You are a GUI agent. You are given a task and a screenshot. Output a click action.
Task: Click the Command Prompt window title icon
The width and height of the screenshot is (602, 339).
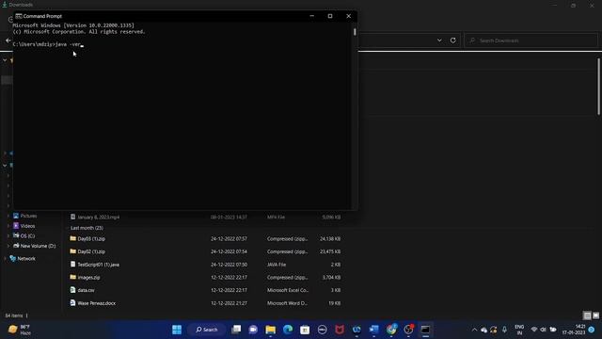pos(19,16)
